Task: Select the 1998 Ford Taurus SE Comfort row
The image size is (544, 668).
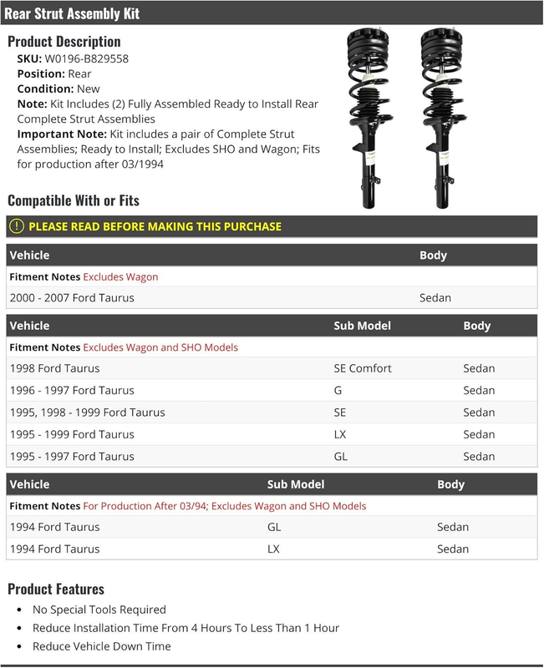Action: tap(272, 368)
